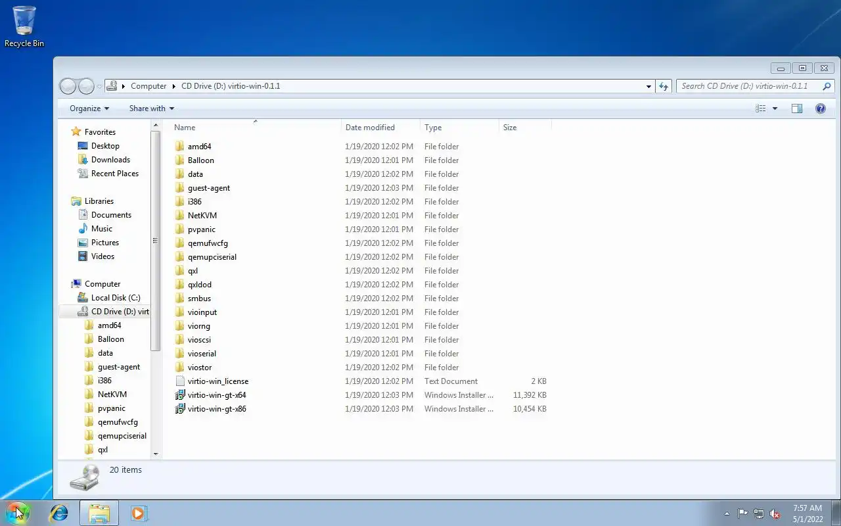Open the Recycle Bin desktop icon
Image resolution: width=841 pixels, height=526 pixels.
[x=24, y=26]
